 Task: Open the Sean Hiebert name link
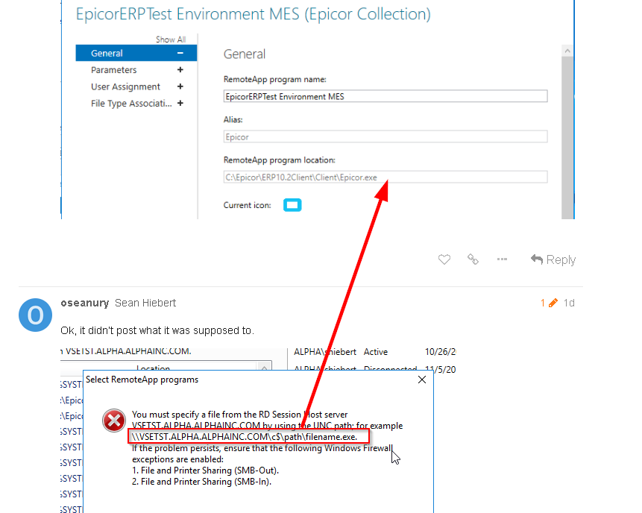coord(145,303)
